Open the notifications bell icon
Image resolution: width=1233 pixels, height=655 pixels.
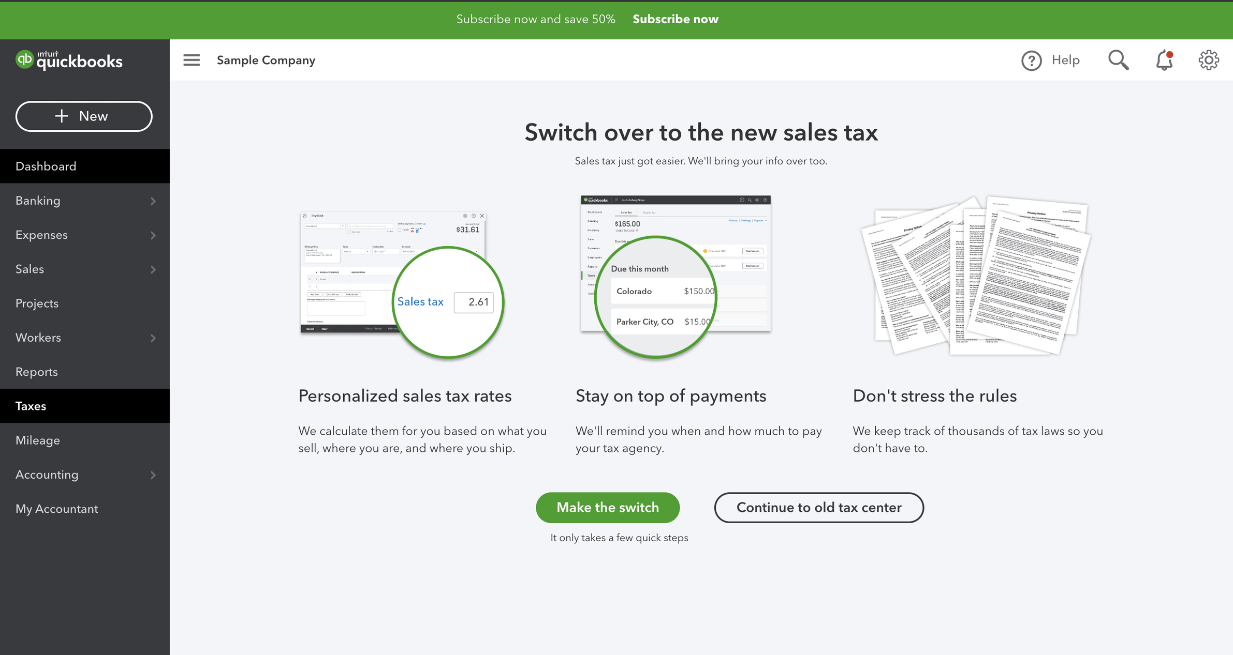tap(1164, 60)
